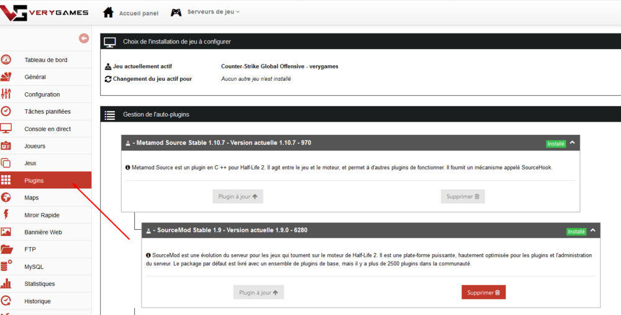Screen dimensions: 621x315
Task: Open FTP menu item
Action: pyautogui.click(x=45, y=249)
